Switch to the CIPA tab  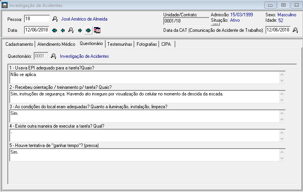coord(166,44)
